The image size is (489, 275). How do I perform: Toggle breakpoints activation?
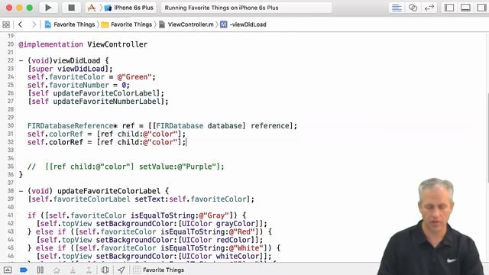(24, 270)
